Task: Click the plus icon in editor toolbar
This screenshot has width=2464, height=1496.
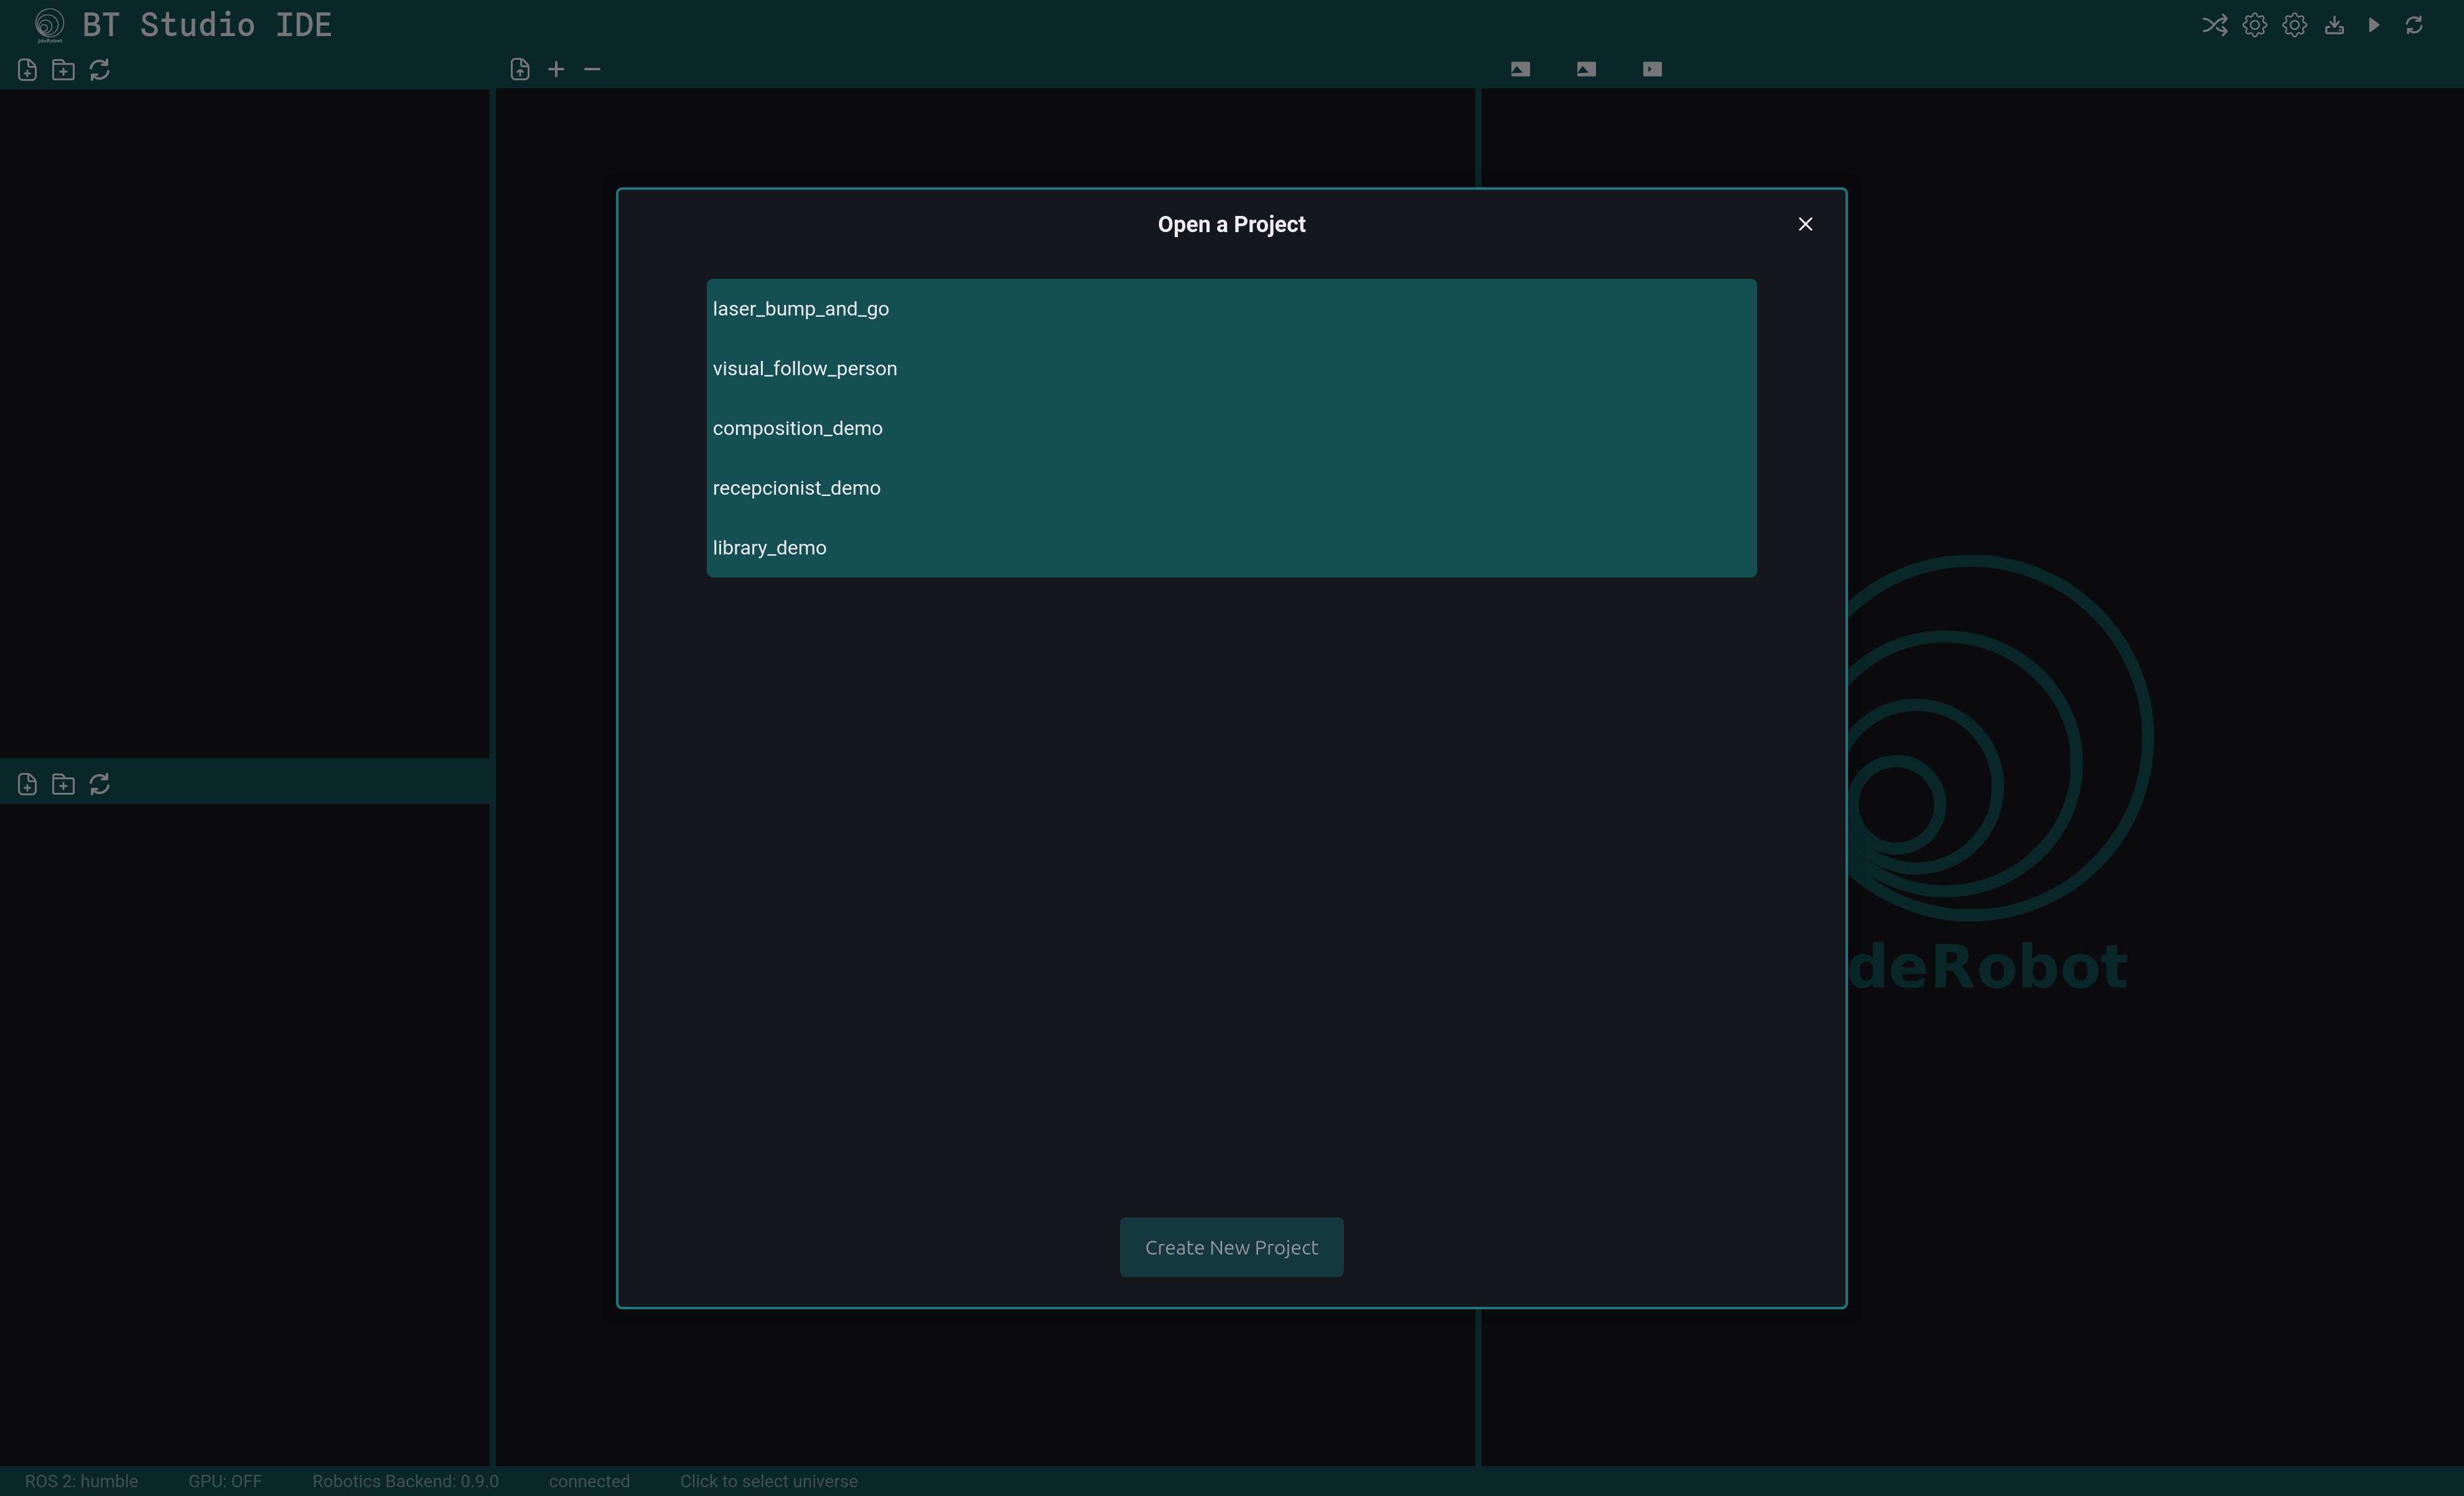Action: pyautogui.click(x=556, y=69)
